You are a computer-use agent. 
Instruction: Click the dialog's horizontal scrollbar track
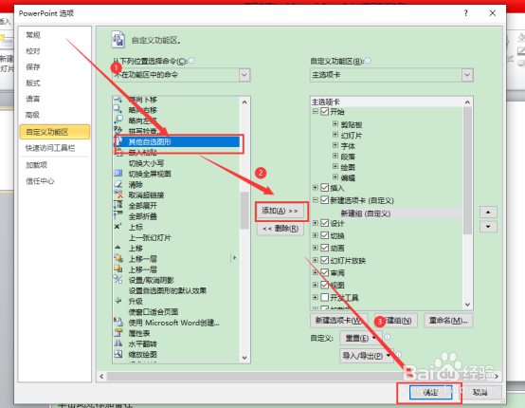[299, 376]
